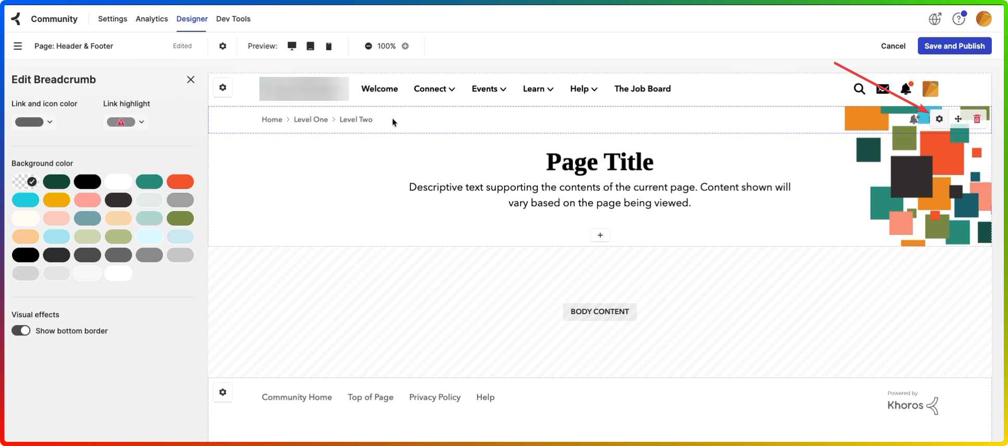This screenshot has width=1008, height=446.
Task: Expand the Link and icon color dropdown
Action: point(34,122)
